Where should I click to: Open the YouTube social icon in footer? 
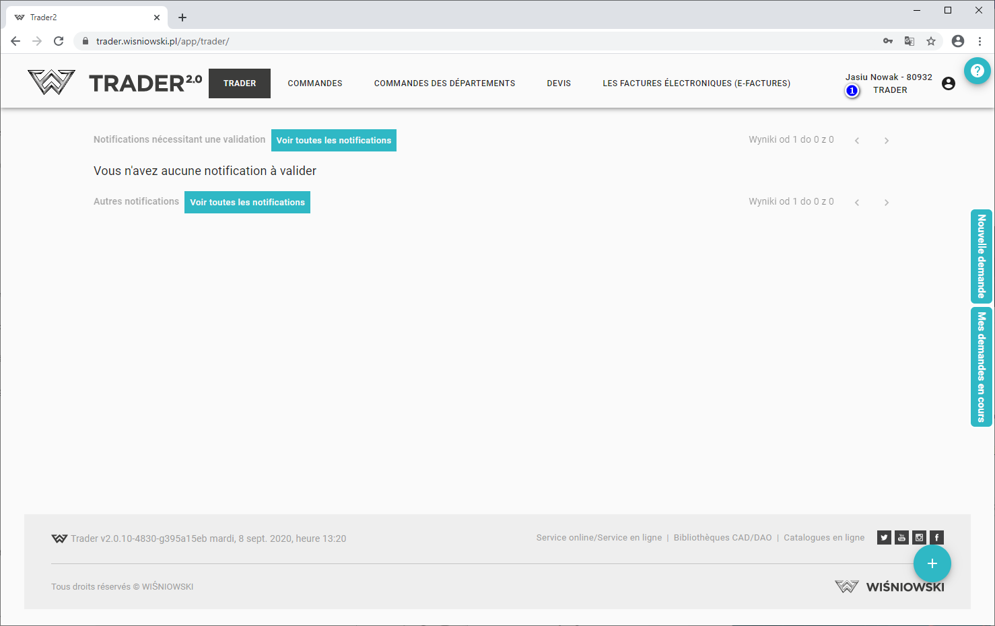pyautogui.click(x=901, y=537)
